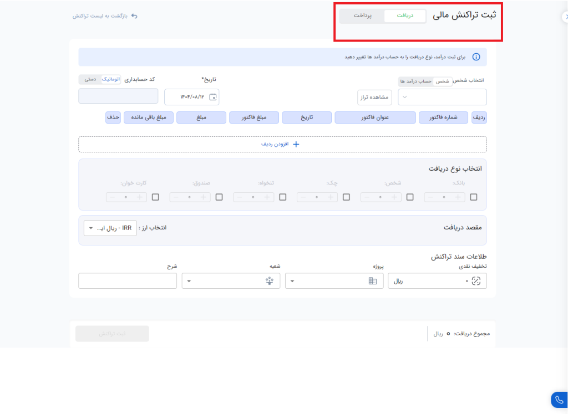Click into the شرح text field

[128, 281]
